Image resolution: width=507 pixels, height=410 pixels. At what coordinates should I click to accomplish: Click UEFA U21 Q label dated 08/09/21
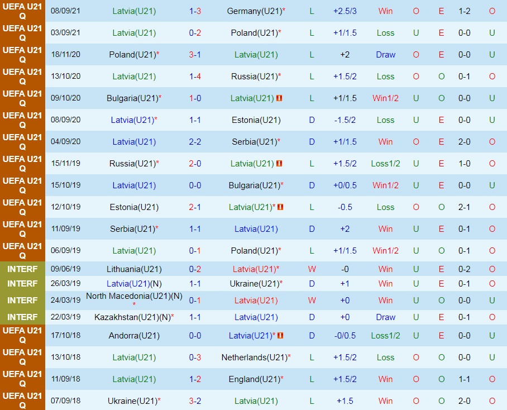click(x=22, y=11)
